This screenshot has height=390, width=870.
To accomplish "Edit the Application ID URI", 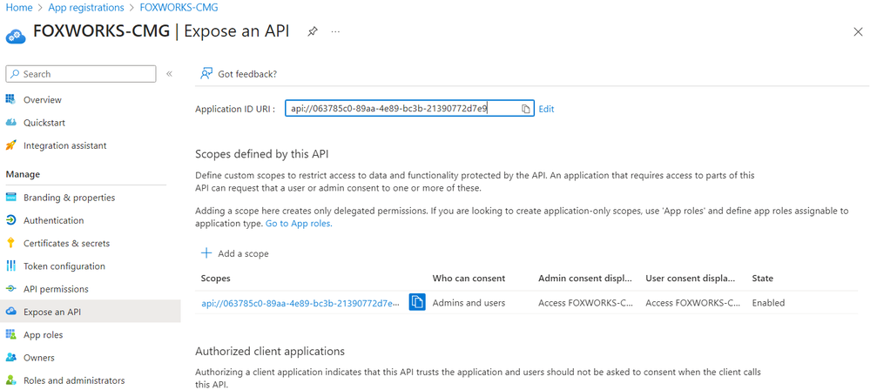I will coord(546,110).
